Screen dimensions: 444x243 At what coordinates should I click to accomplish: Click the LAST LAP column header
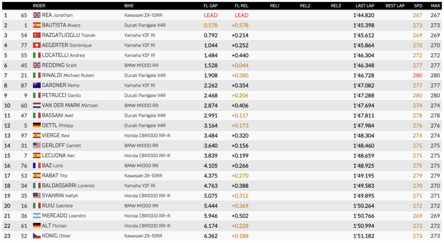point(365,5)
